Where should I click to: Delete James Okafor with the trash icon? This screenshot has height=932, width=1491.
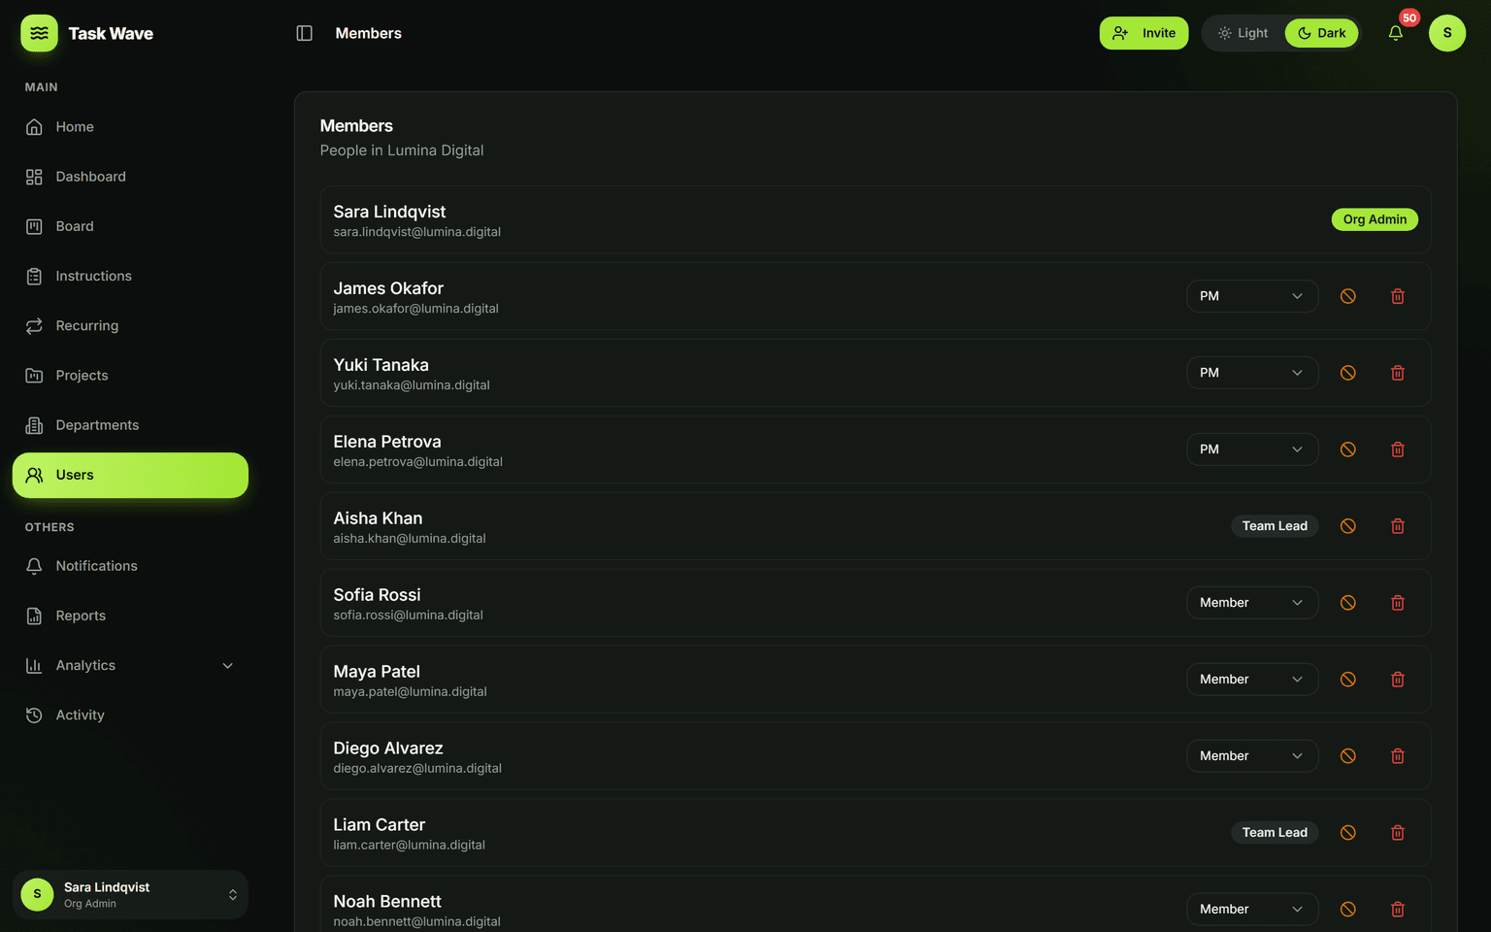tap(1398, 296)
